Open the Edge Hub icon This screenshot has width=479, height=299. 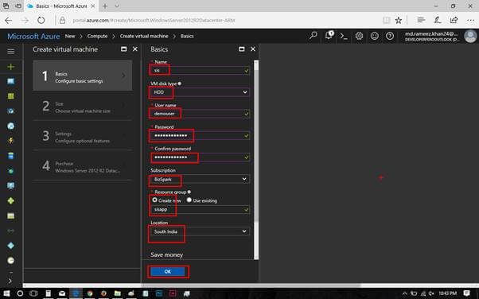point(421,20)
